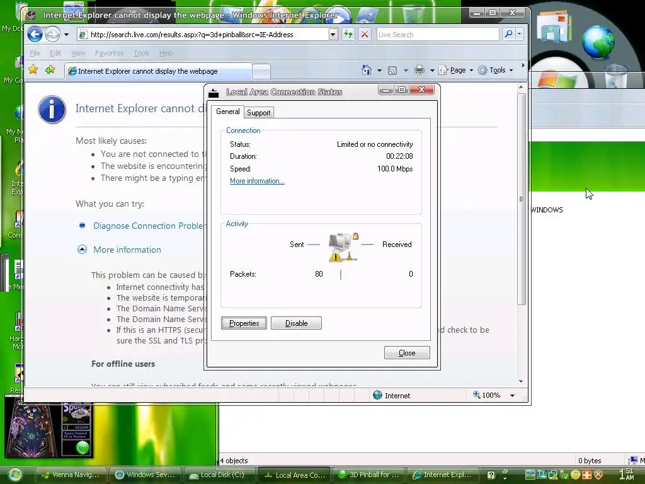
Task: Open the recent pages dropdown beside Forward
Action: pyautogui.click(x=66, y=35)
